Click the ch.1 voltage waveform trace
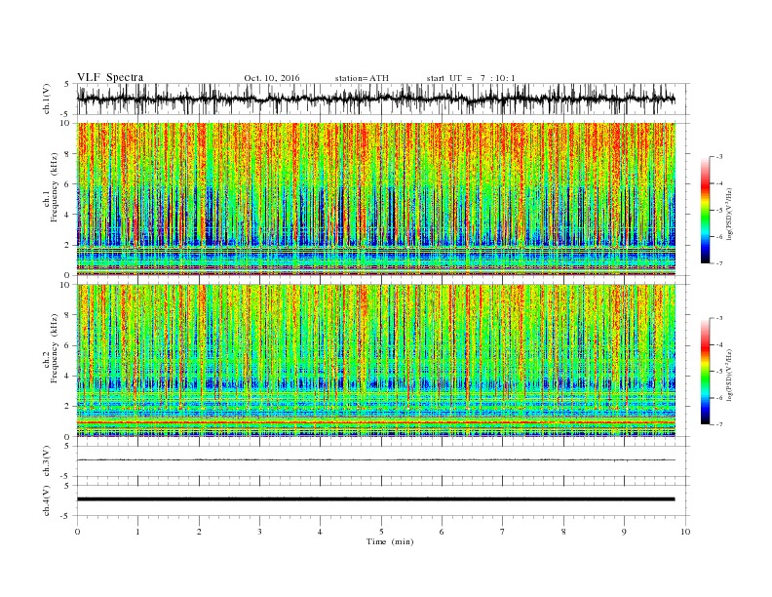Image resolution: width=772 pixels, height=597 pixels. (x=376, y=99)
